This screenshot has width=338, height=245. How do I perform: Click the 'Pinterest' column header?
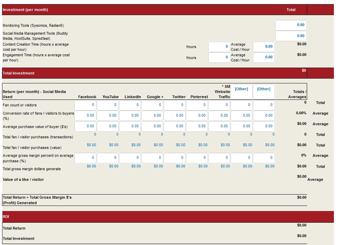[199, 97]
